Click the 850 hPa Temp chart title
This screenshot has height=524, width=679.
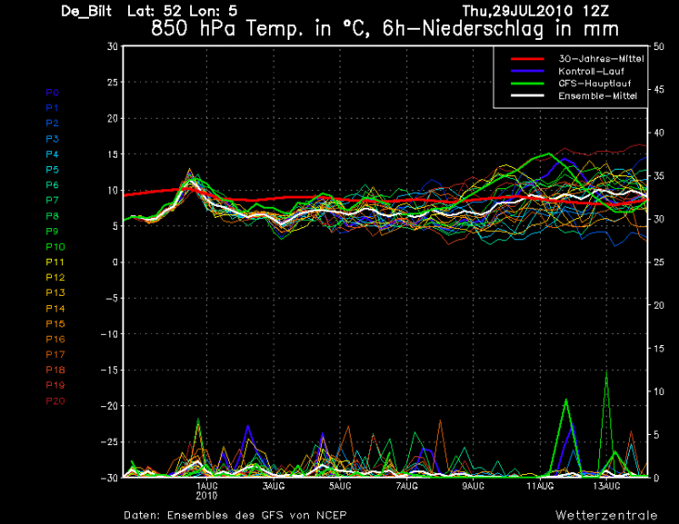(x=385, y=29)
